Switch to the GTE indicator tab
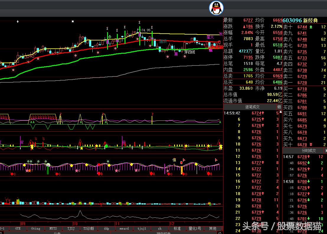This screenshot has width=327, height=234. pyautogui.click(x=18, y=229)
